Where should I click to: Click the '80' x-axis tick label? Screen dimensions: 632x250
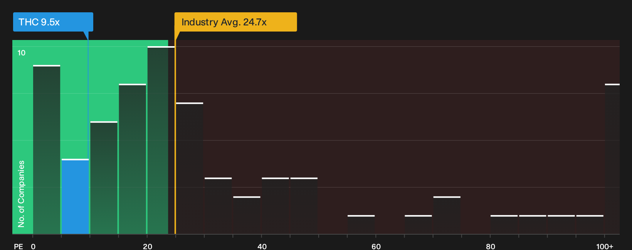point(491,247)
